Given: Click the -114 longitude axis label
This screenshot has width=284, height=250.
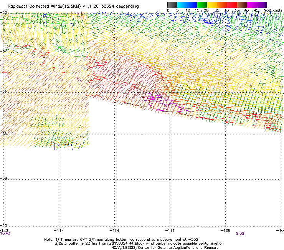Looking at the screenshot, I should (x=114, y=230).
